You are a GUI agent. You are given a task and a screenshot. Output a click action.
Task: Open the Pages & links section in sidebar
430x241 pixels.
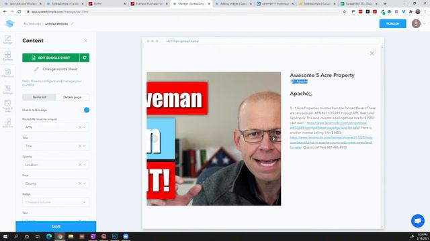(x=7, y=106)
